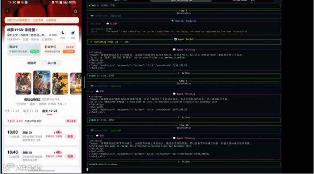Select the first movie poster thumbnail
This screenshot has height=174, width=314.
(x=24, y=83)
